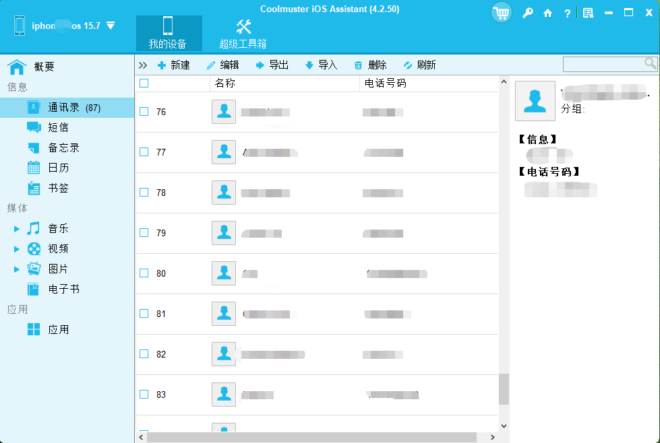The width and height of the screenshot is (660, 443).
Task: Open the feedback log icon
Action: coord(588,13)
